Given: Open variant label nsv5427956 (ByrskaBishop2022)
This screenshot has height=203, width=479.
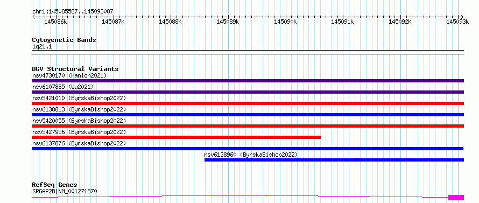Looking at the screenshot, I should (79, 132).
